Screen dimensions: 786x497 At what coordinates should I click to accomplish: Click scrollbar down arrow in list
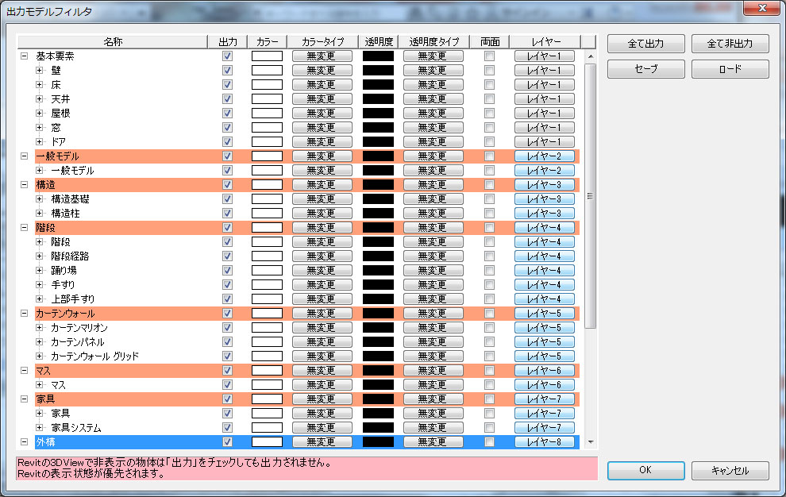(x=590, y=441)
